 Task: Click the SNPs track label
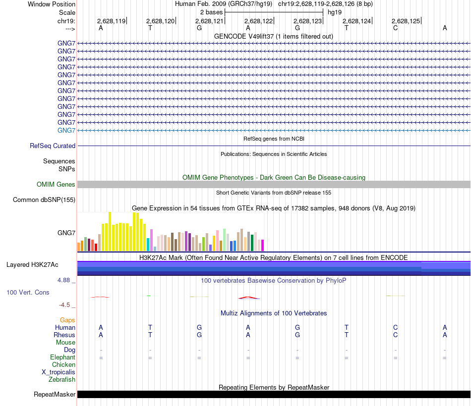point(67,169)
